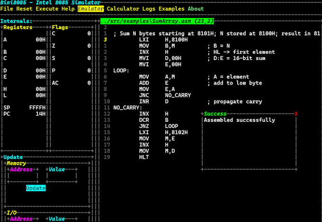Click the comment line about summing N bytes
322x222 pixels.
(x=217, y=34)
